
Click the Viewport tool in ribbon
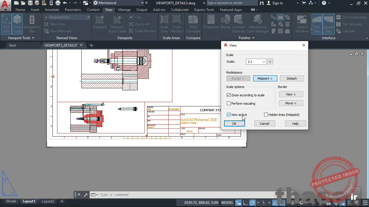[100, 22]
